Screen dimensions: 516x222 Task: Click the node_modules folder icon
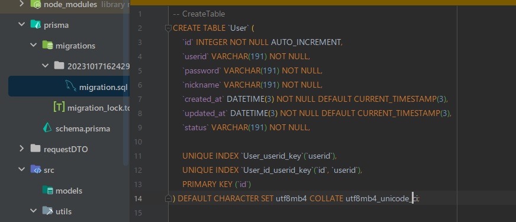pyautogui.click(x=36, y=4)
